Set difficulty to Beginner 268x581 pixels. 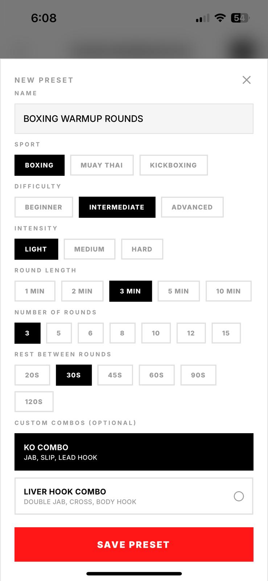[x=44, y=207]
